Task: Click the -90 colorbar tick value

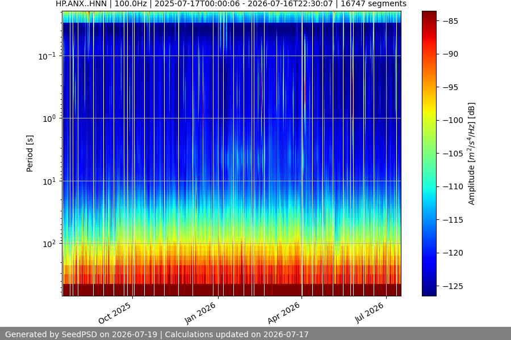Action: [x=451, y=54]
